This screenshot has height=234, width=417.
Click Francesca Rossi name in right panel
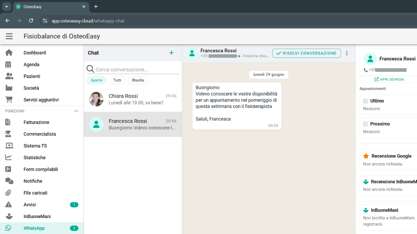pos(397,59)
